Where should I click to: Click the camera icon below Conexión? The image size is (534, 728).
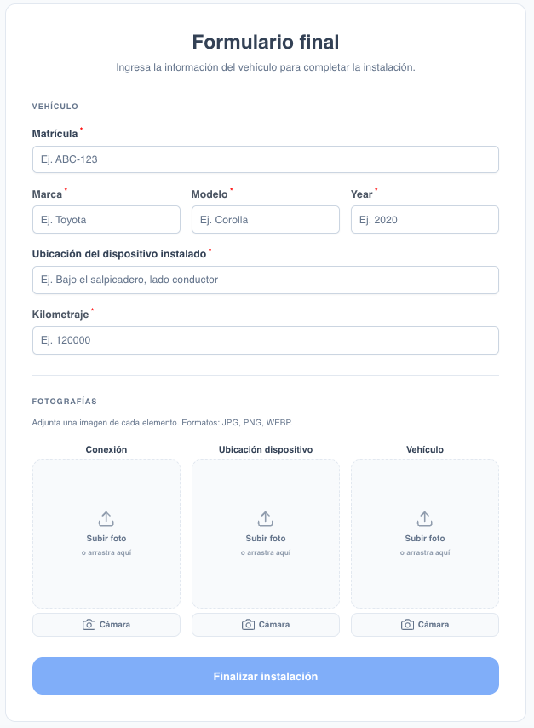coord(89,625)
